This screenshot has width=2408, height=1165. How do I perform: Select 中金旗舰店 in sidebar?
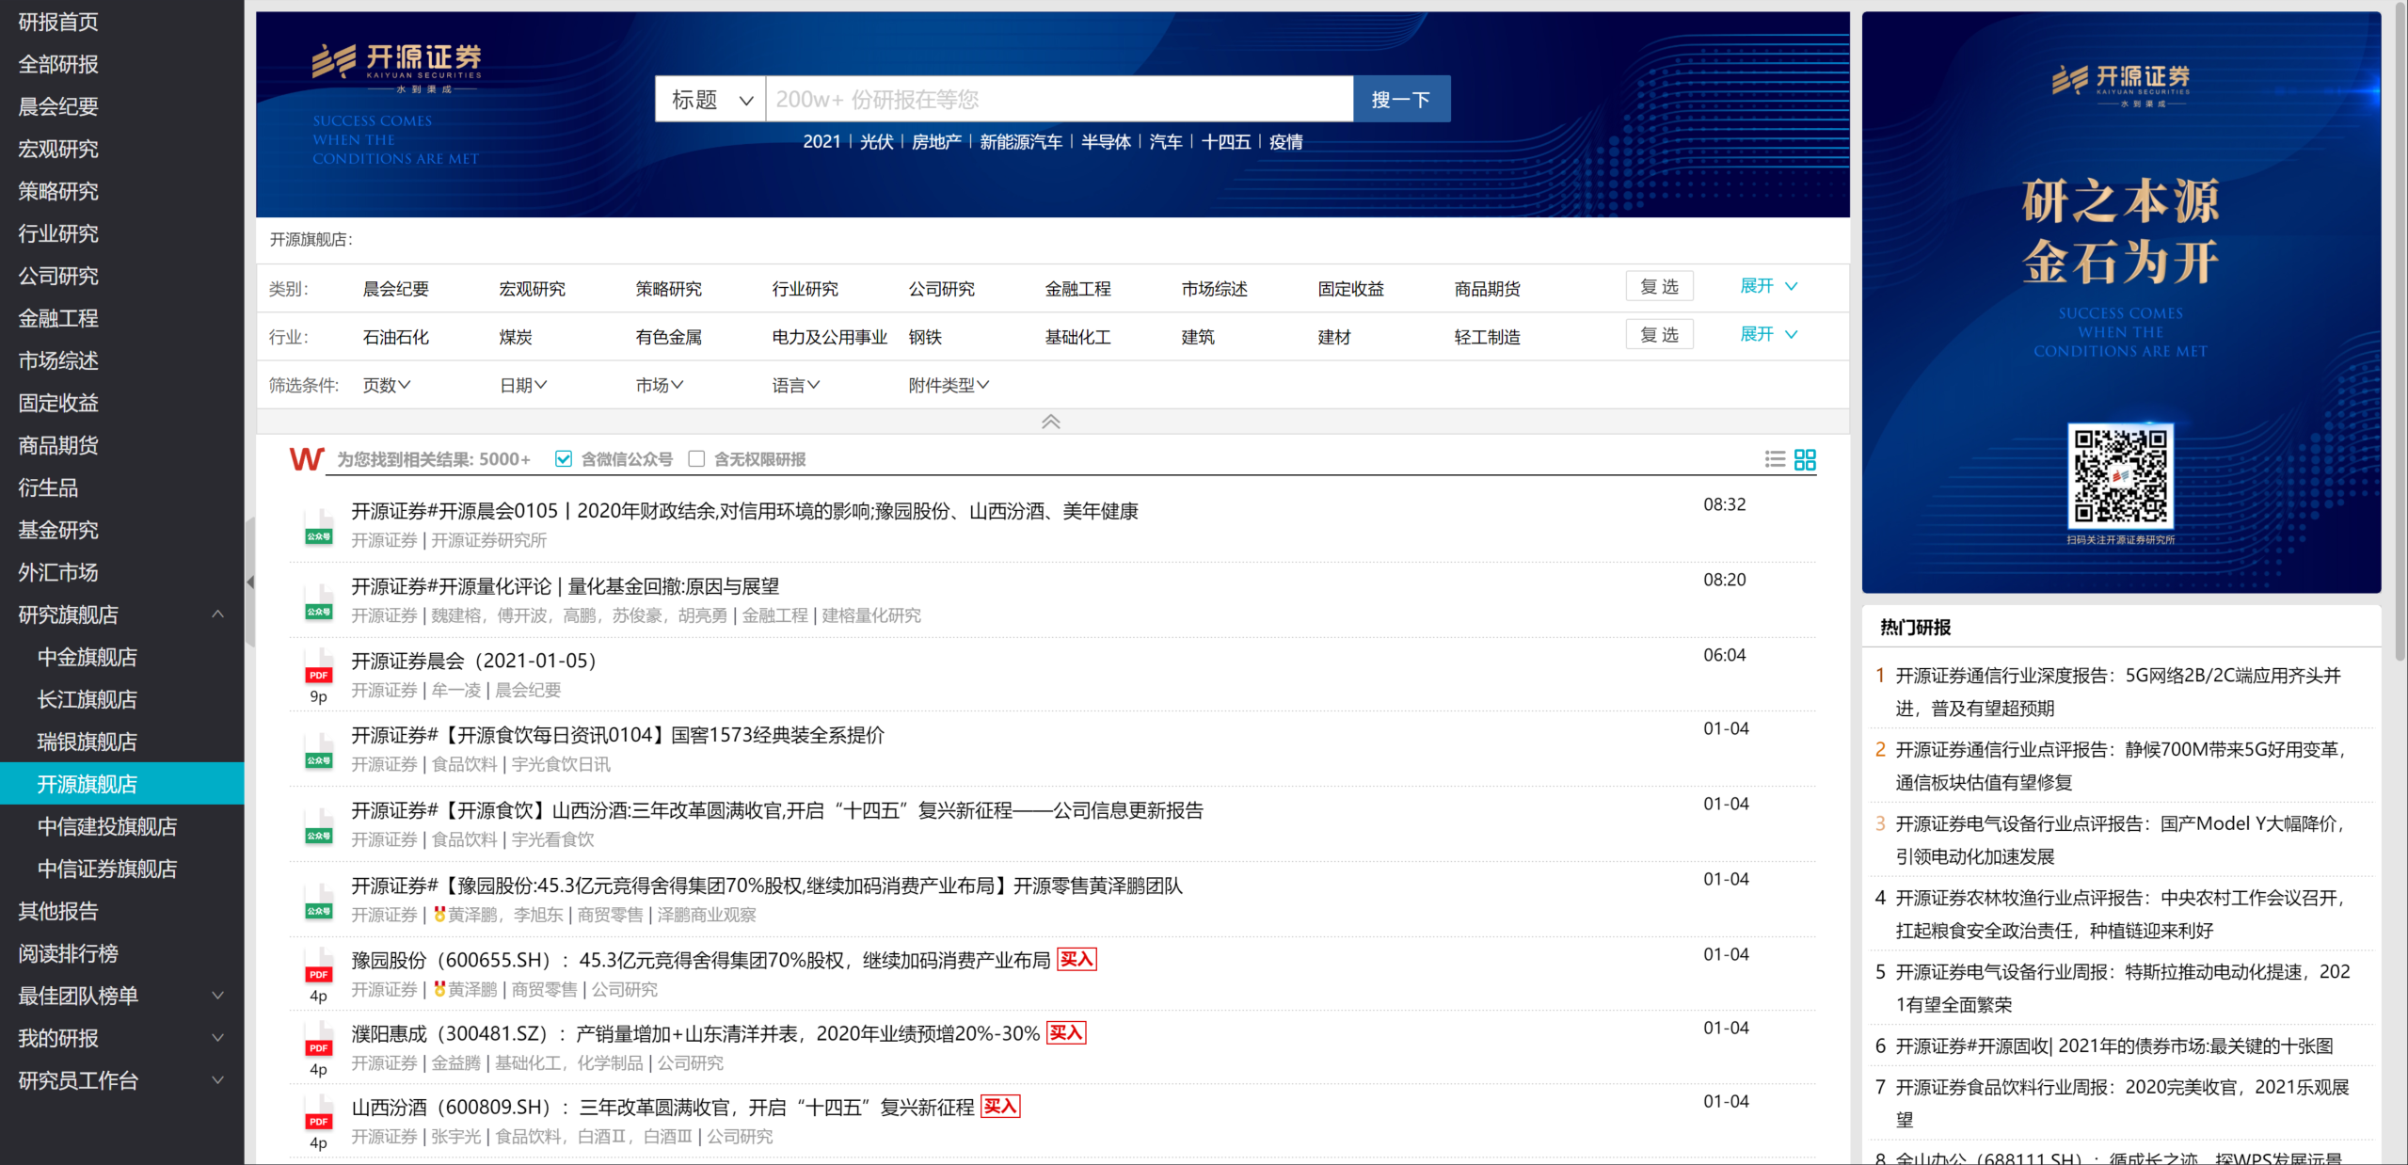88,657
